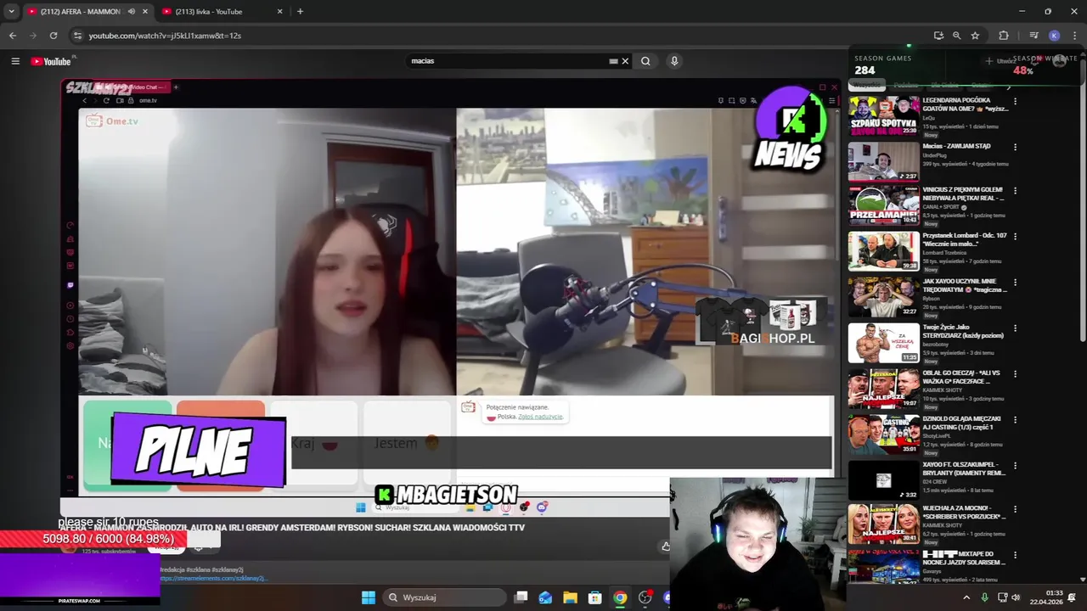Select the 'Dla Ciebie' filter chip
1087x611 pixels.
tap(944, 85)
